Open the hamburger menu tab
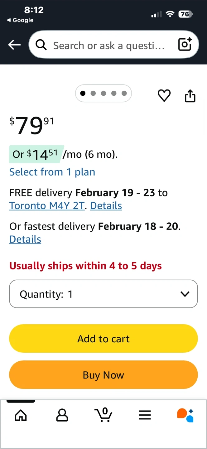 (x=145, y=415)
